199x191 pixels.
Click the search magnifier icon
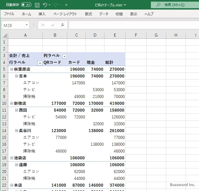(x=158, y=5)
